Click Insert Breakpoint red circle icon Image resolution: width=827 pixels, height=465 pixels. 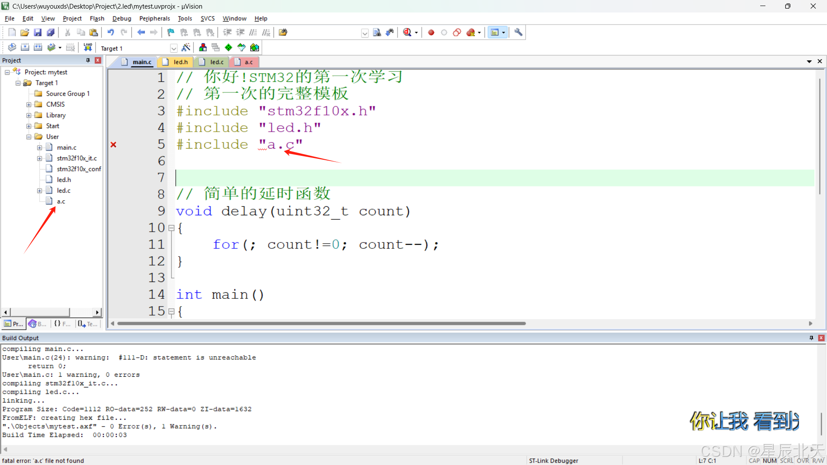[431, 32]
